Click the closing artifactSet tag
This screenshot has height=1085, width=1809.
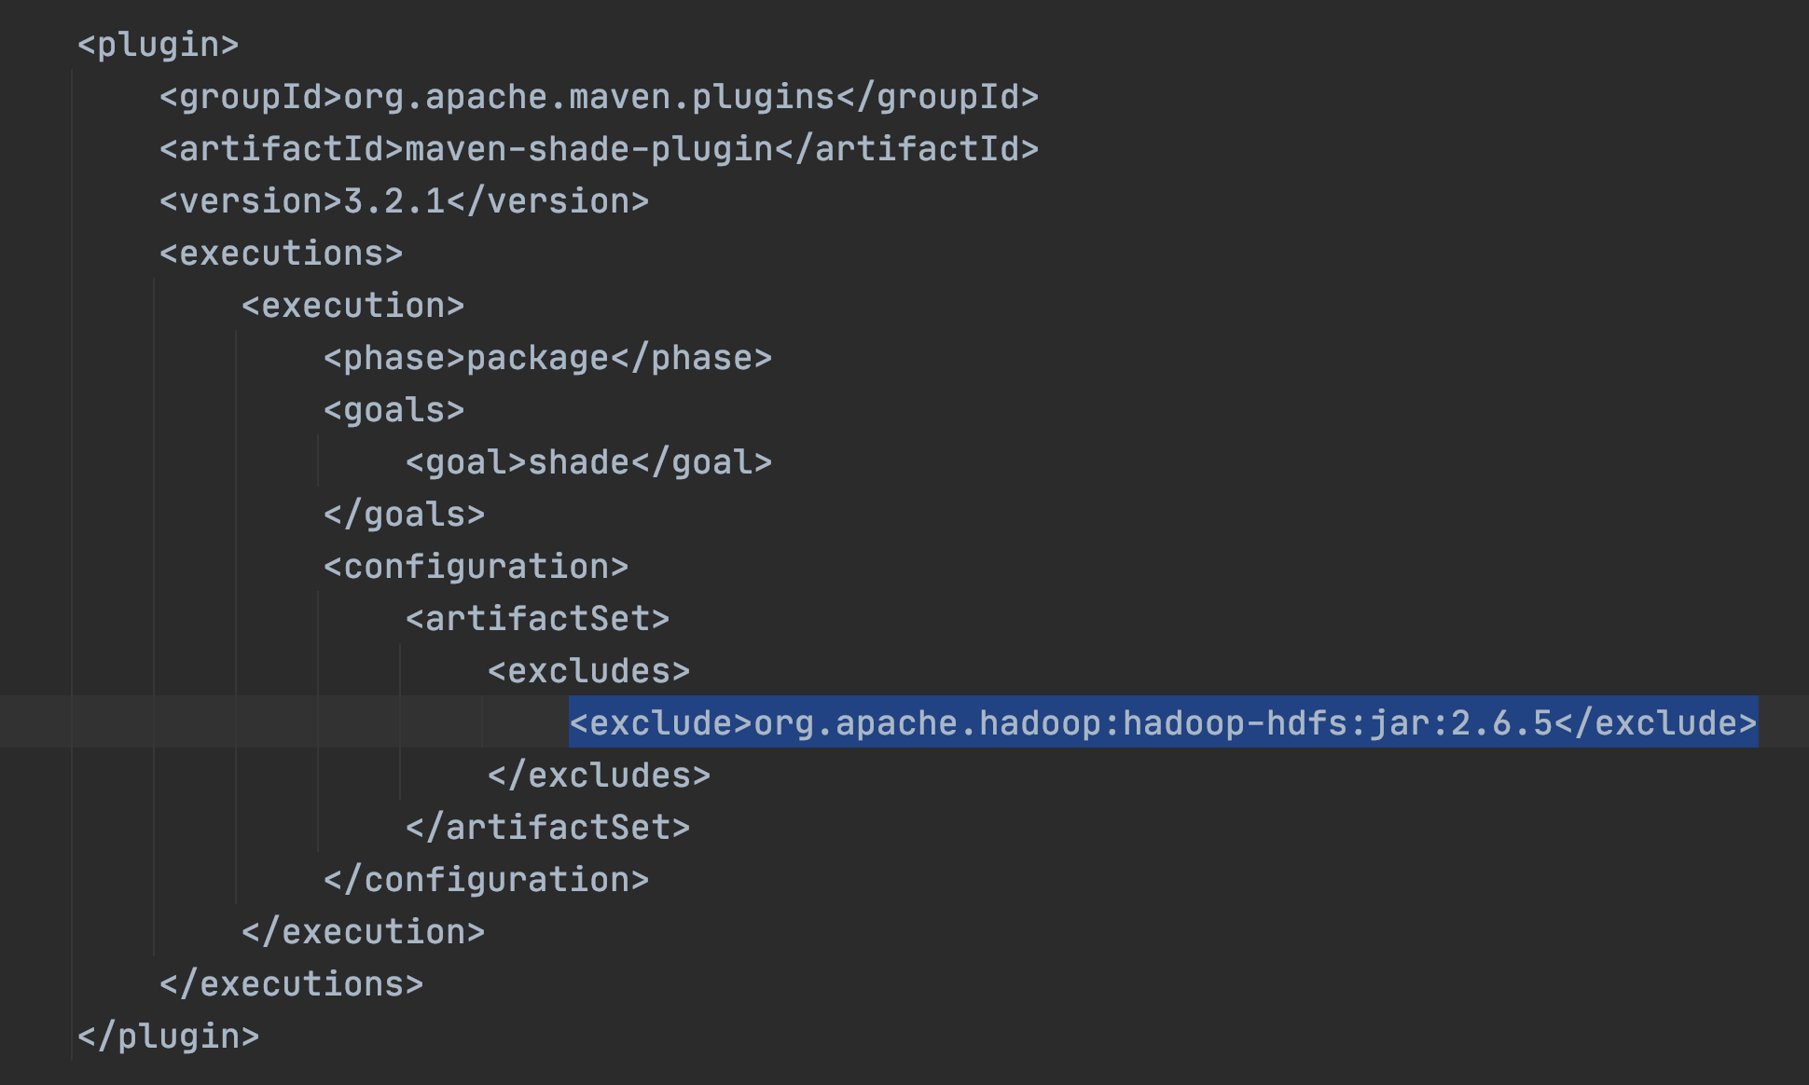[x=547, y=828]
